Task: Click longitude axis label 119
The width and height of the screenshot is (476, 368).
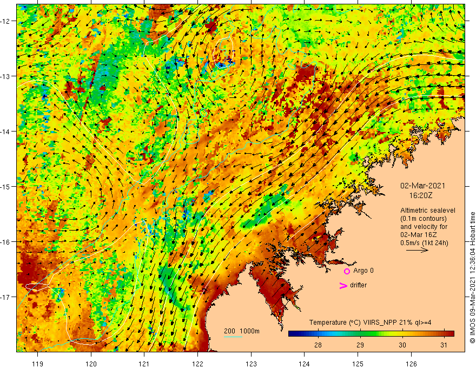Action: click(x=38, y=364)
